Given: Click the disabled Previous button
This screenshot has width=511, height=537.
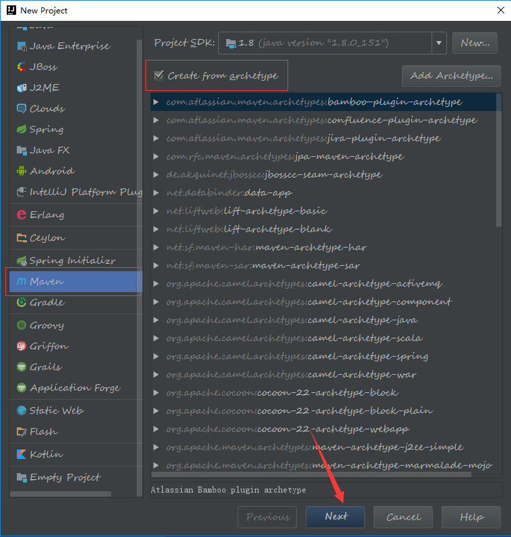Looking at the screenshot, I should coord(267,517).
